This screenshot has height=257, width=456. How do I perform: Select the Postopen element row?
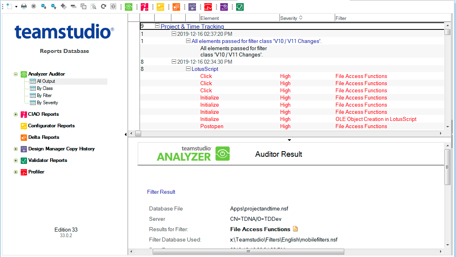click(x=292, y=127)
